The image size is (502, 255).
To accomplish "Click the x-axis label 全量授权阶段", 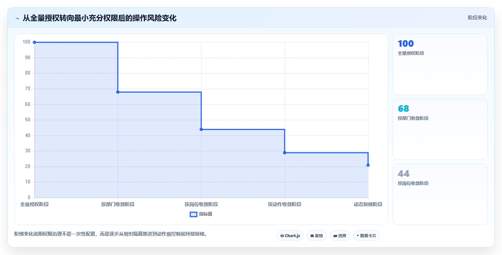I will 34,204.
